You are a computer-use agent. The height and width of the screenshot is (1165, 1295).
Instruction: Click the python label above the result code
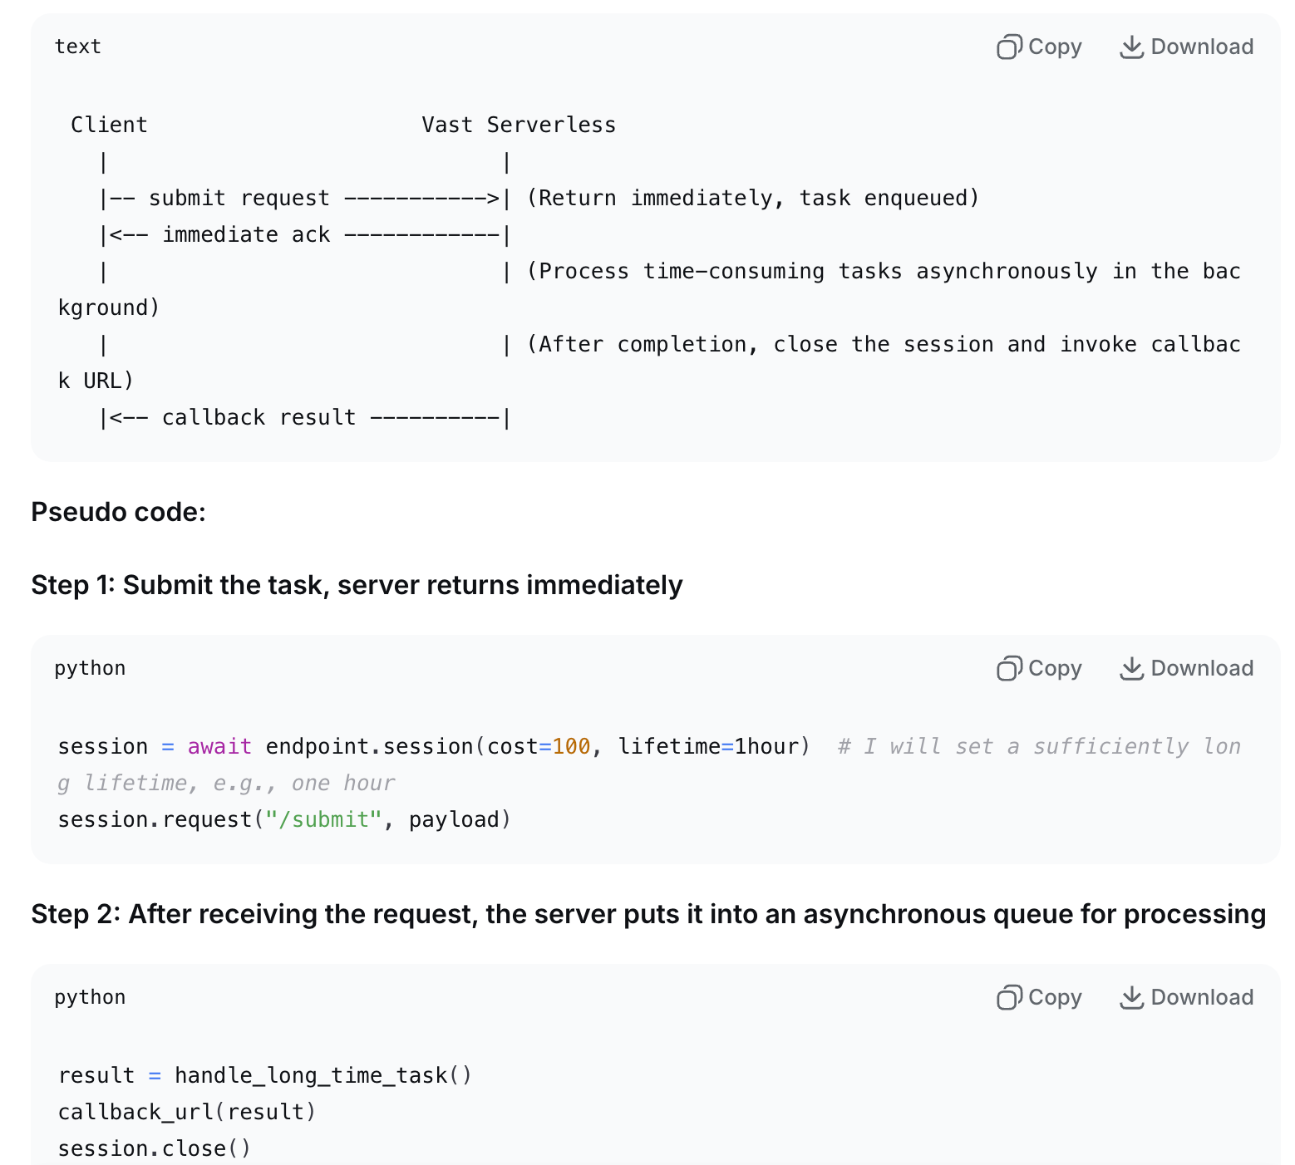(x=90, y=997)
